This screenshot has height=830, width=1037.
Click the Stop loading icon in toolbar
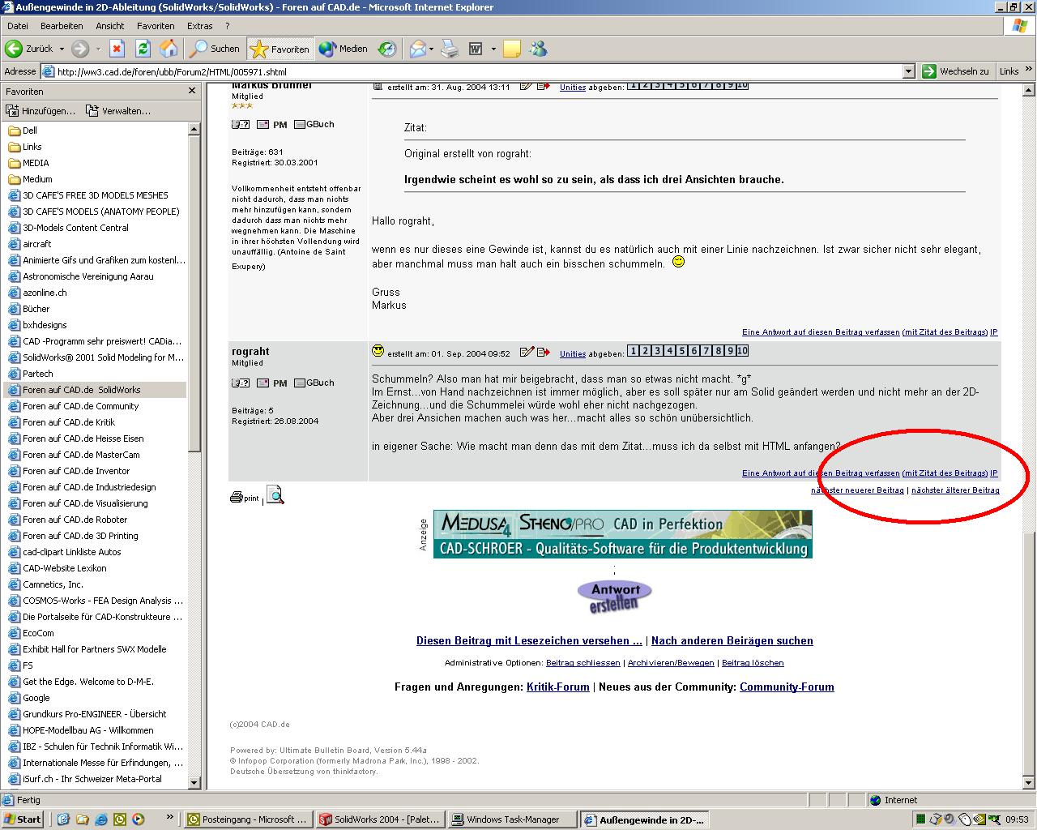click(x=117, y=49)
